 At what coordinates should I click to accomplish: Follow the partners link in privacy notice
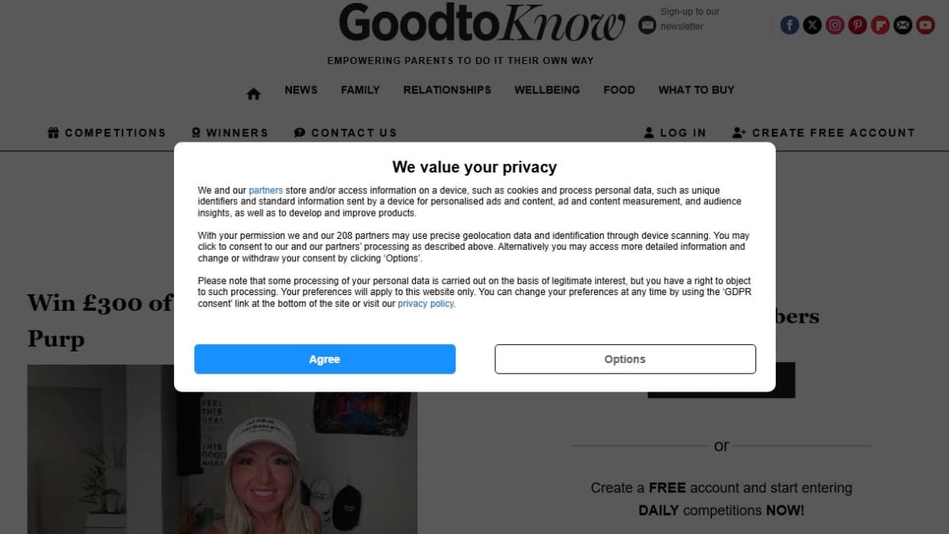(x=266, y=191)
